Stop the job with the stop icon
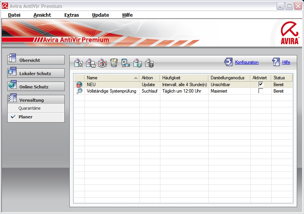This screenshot has height=214, width=304. pos(149,63)
